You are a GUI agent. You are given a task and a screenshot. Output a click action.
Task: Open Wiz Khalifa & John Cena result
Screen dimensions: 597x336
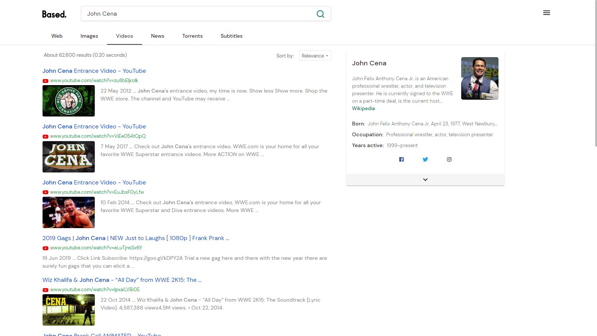122,280
